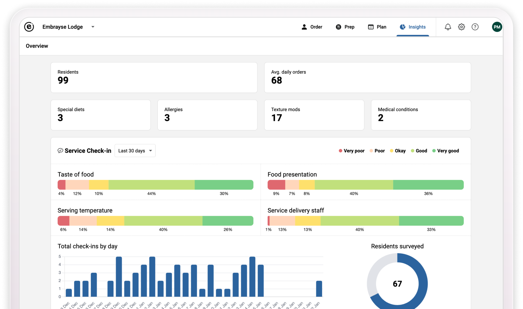Click the 36% segment in Food presentation
The image size is (523, 309).
tap(428, 185)
